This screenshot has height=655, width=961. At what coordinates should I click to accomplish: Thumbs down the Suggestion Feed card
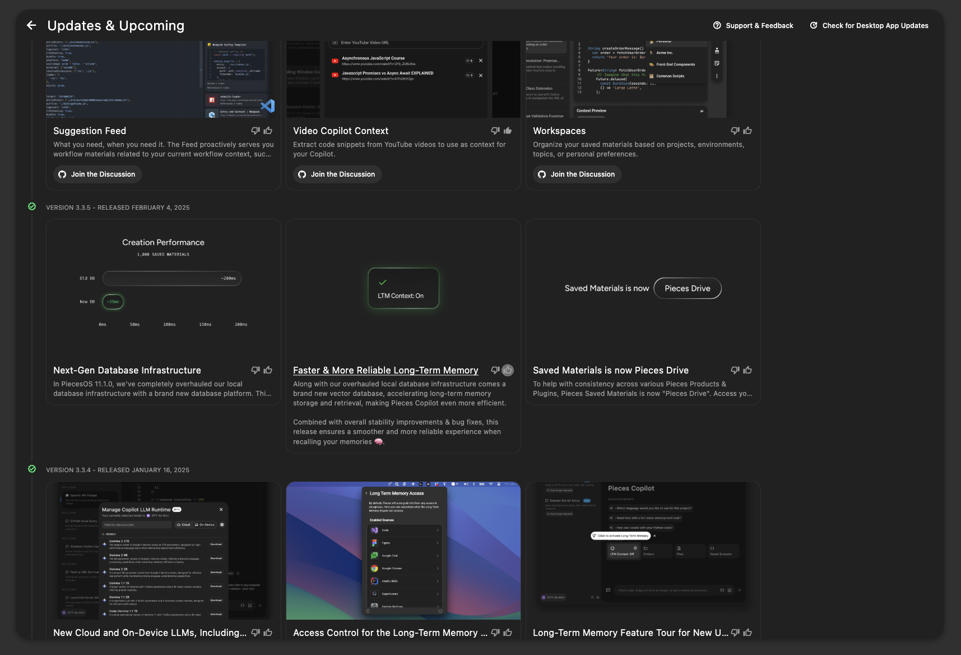tap(256, 131)
